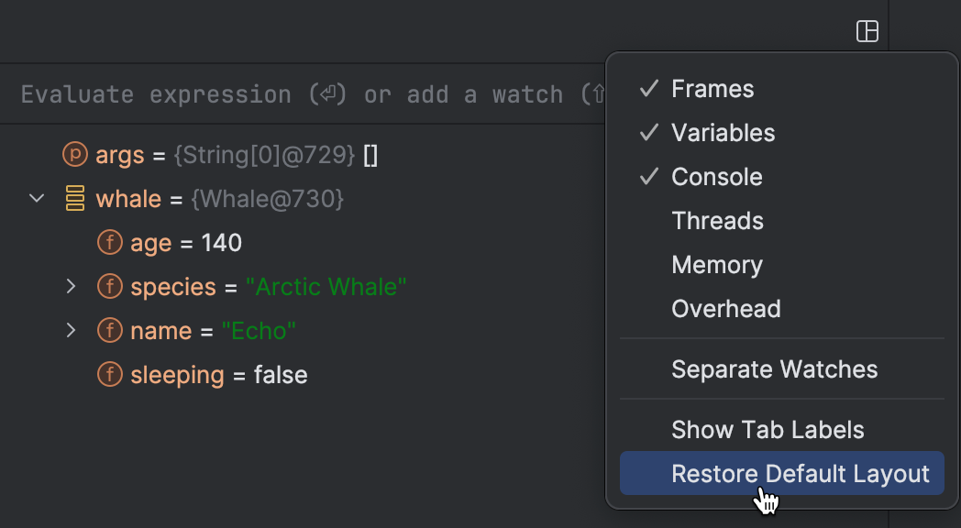
Task: Click the whale object type icon
Action: pyautogui.click(x=74, y=198)
